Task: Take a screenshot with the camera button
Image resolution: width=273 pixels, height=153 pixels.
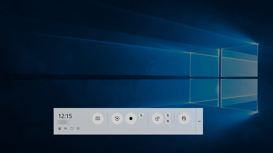Action: [x=98, y=119]
